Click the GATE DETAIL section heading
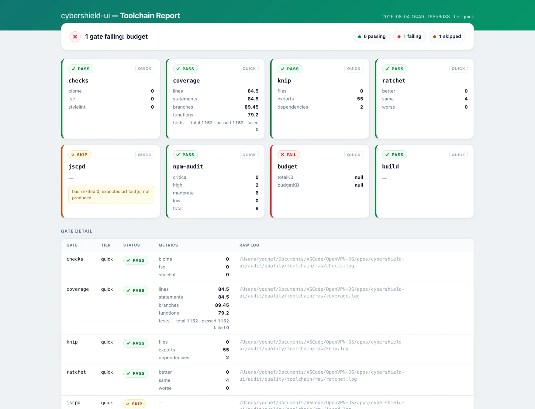Screen dimensions: 535x409 (77, 231)
